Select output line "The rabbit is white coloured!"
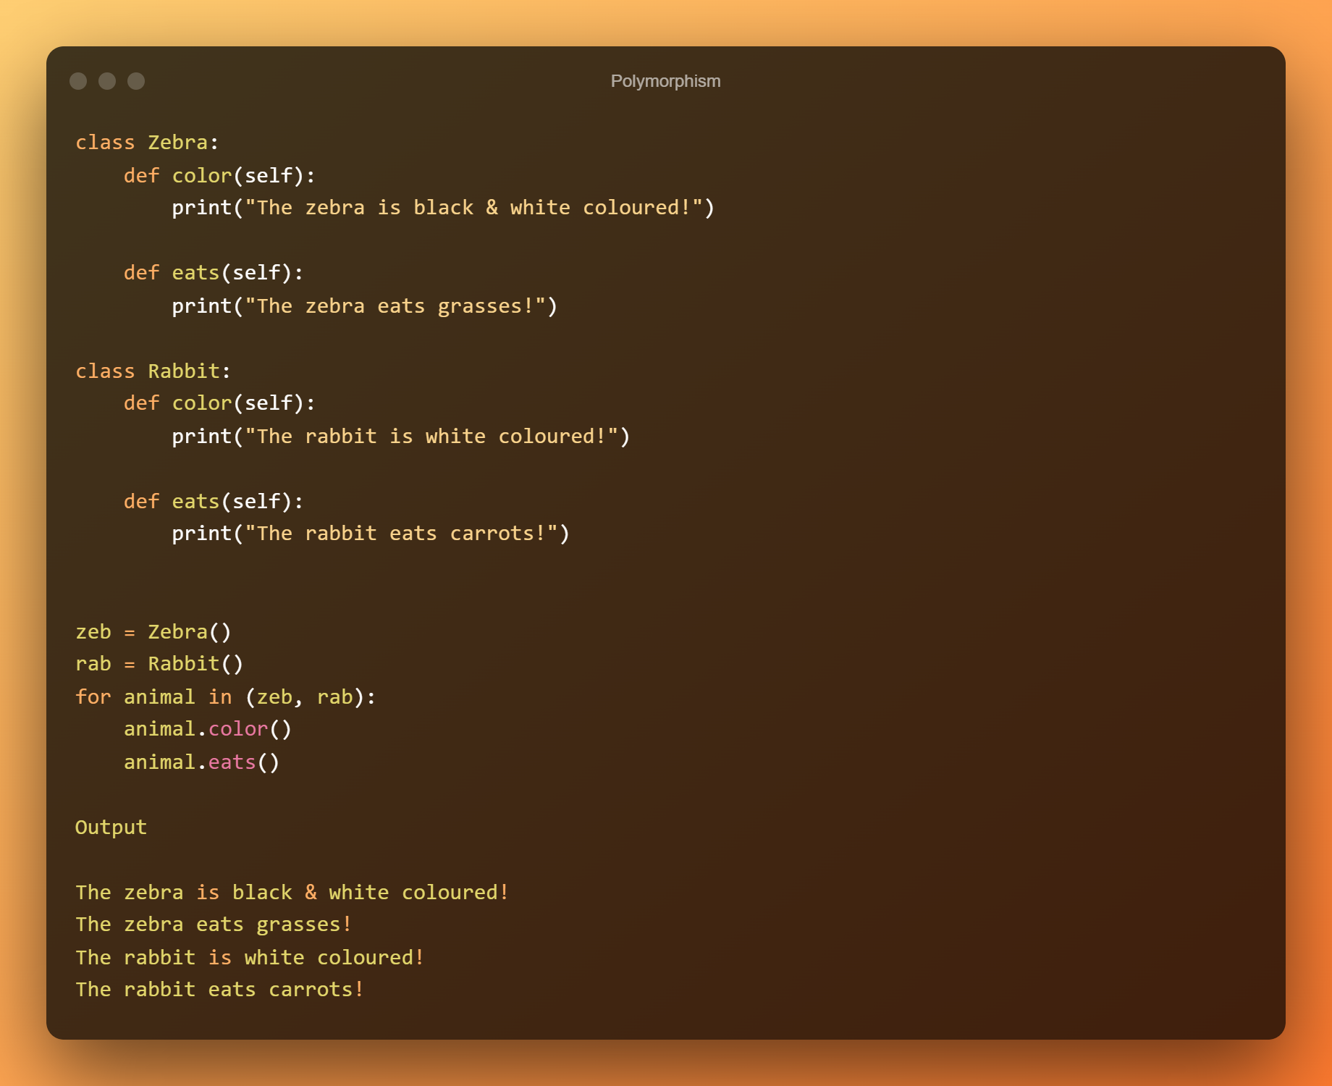 coord(250,958)
